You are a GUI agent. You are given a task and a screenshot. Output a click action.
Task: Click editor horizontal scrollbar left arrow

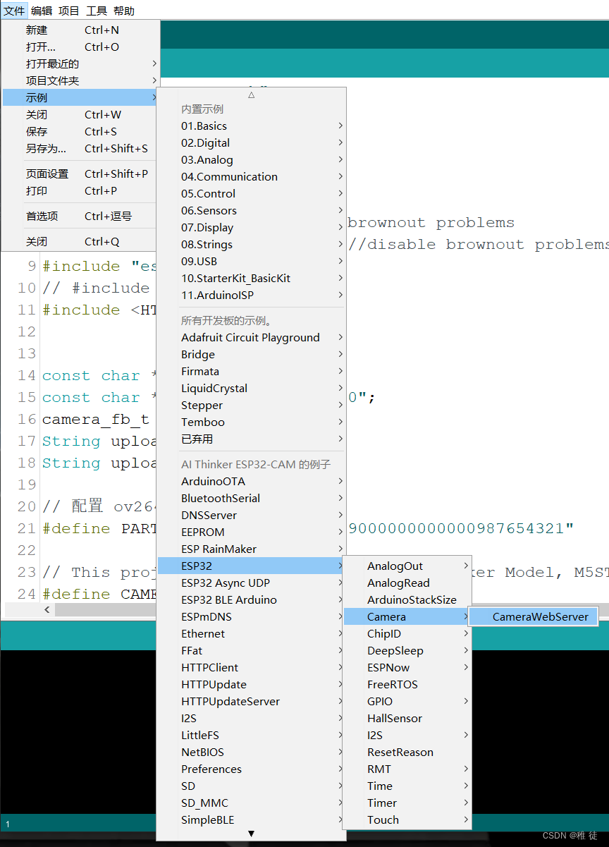(x=48, y=609)
